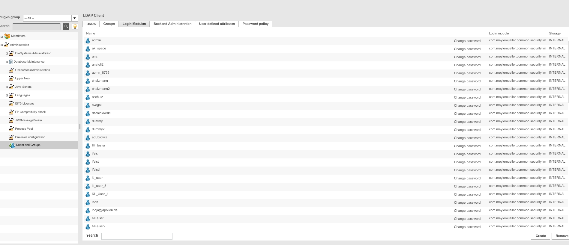Open the Login Modules tab
Screen dimensions: 569x245
pyautogui.click(x=134, y=24)
